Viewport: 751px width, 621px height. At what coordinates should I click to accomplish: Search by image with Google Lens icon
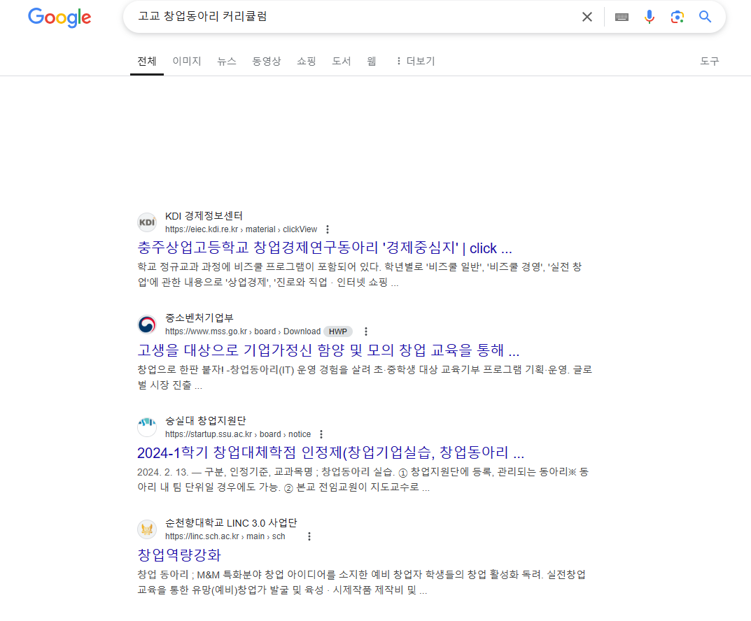677,17
